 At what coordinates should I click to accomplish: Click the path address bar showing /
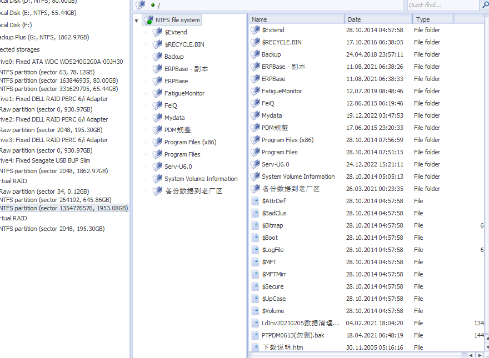coord(268,5)
